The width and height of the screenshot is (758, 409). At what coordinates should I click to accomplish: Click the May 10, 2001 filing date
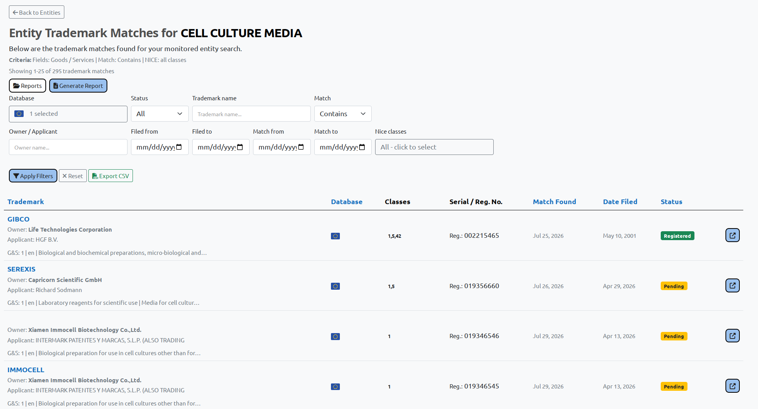(x=619, y=236)
